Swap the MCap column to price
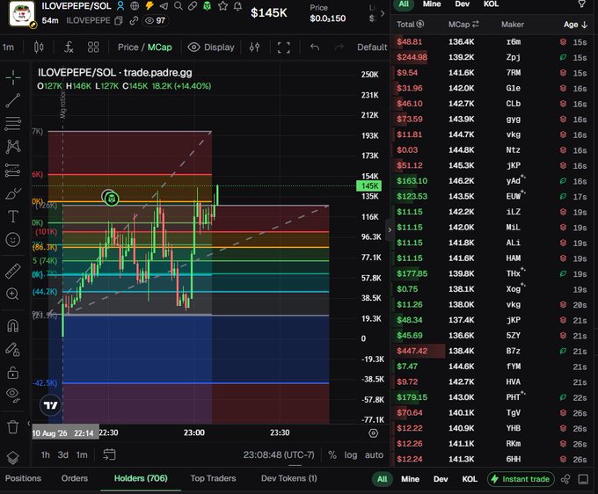 pyautogui.click(x=475, y=24)
